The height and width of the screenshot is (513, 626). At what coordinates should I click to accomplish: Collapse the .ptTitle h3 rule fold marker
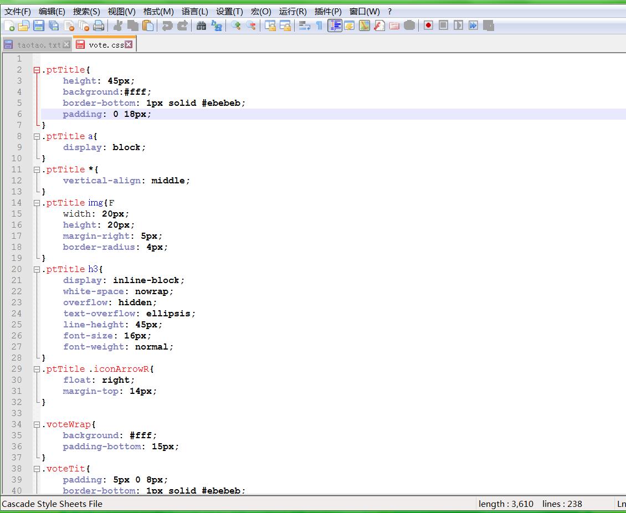coord(37,269)
